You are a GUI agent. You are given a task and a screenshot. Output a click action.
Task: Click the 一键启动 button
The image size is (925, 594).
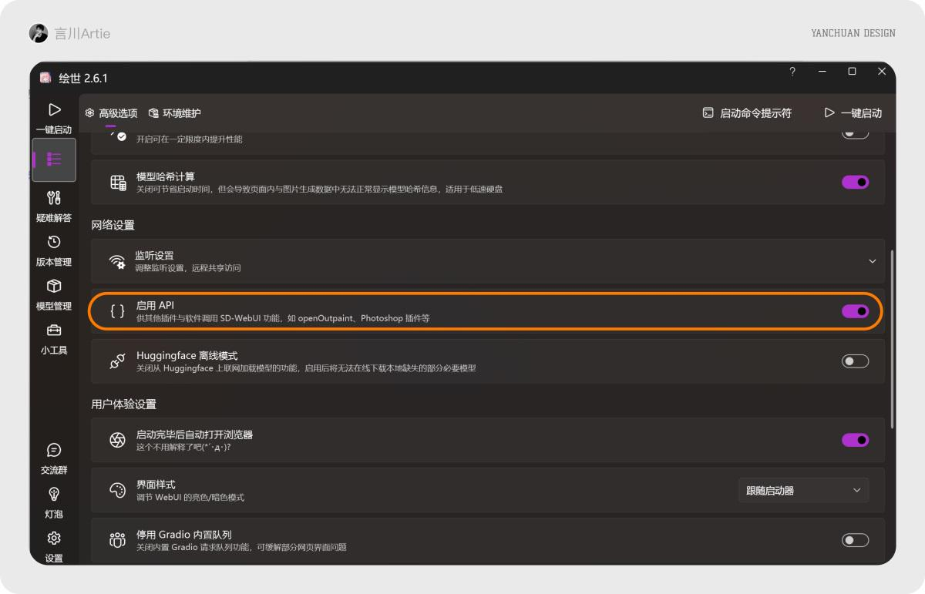pyautogui.click(x=853, y=112)
